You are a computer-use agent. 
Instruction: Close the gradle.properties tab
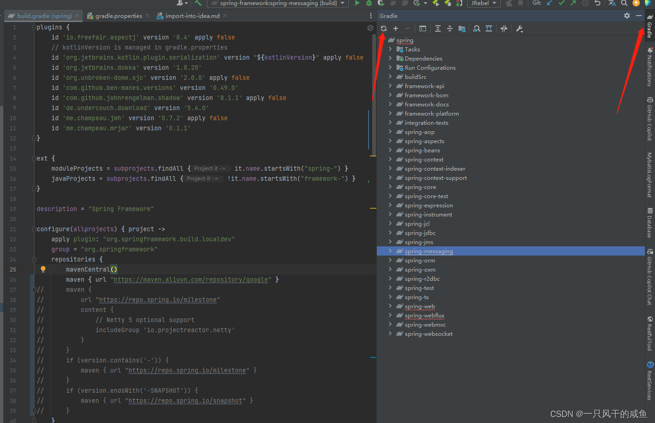tap(147, 16)
